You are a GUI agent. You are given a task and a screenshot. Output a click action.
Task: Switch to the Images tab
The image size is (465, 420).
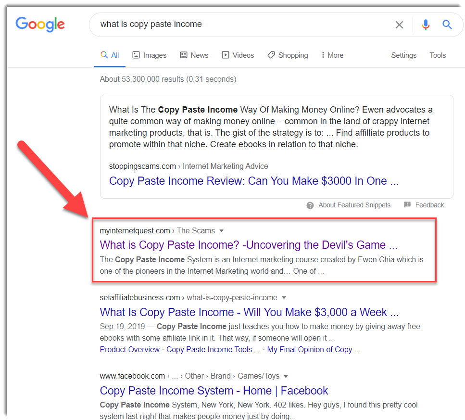(x=149, y=55)
